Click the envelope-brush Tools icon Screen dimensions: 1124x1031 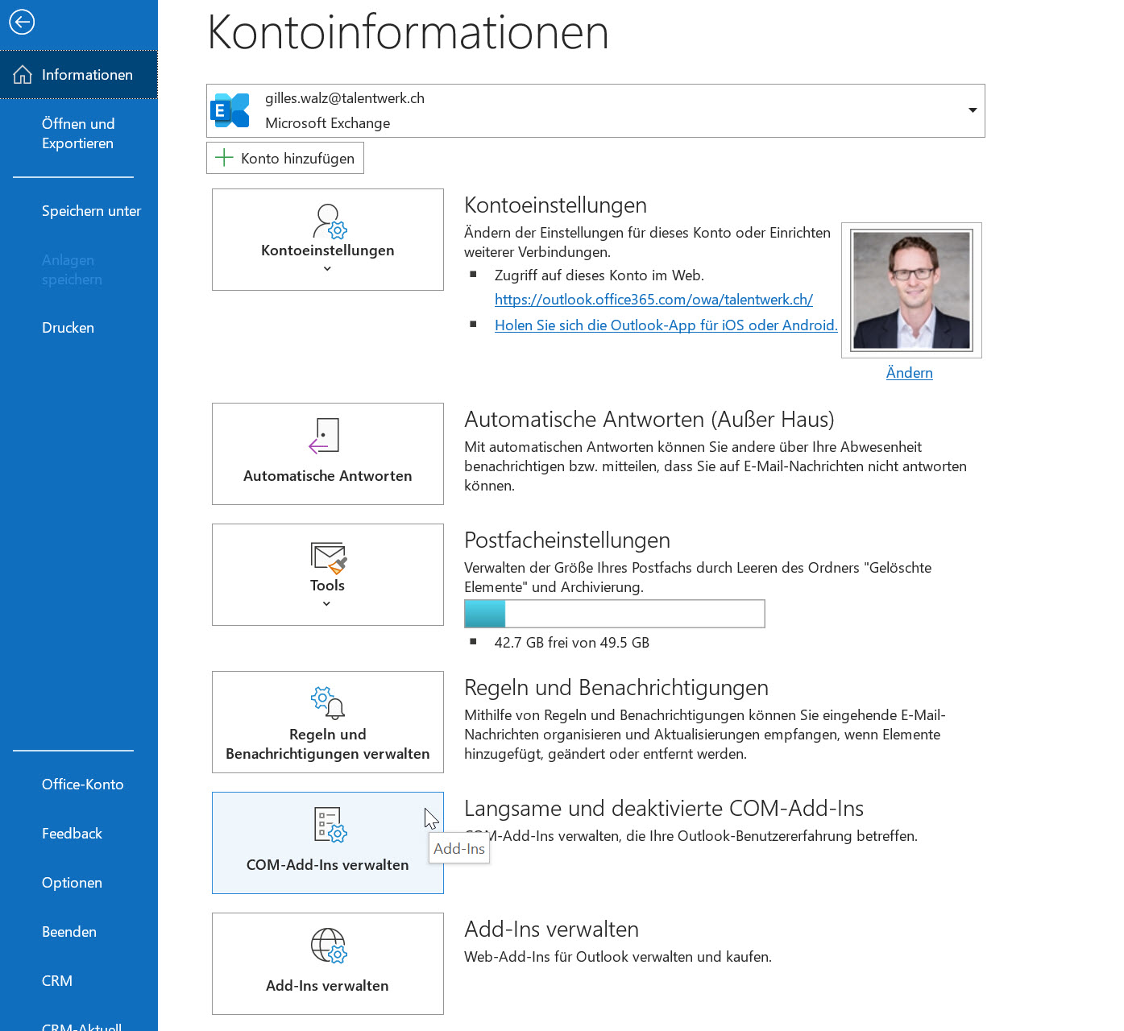pos(329,558)
